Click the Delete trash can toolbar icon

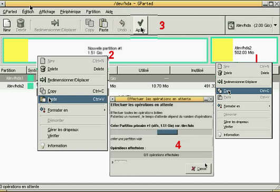pos(21,23)
